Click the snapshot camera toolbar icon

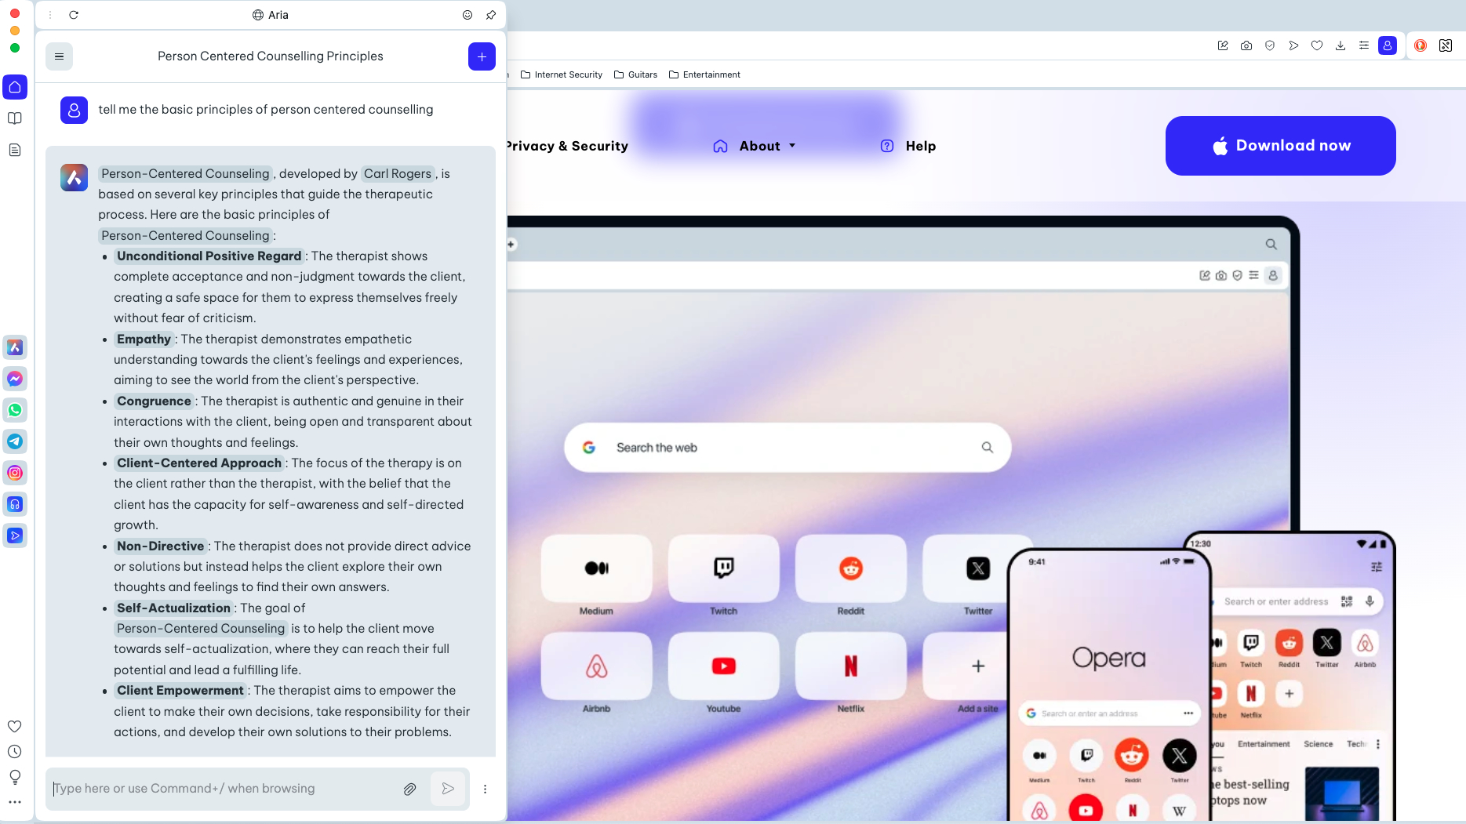click(1246, 45)
